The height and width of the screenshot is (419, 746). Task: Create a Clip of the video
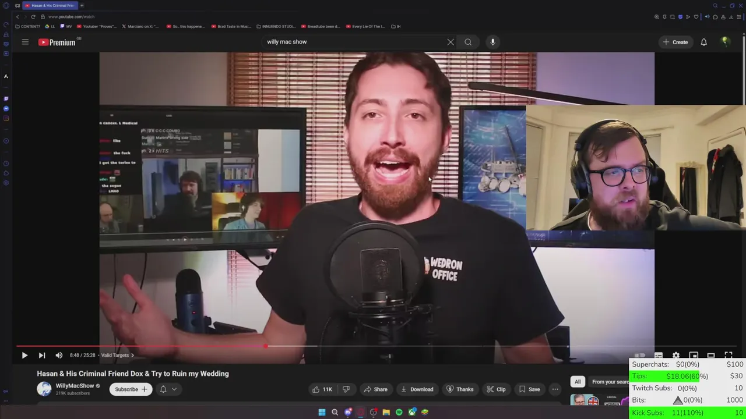pyautogui.click(x=496, y=389)
